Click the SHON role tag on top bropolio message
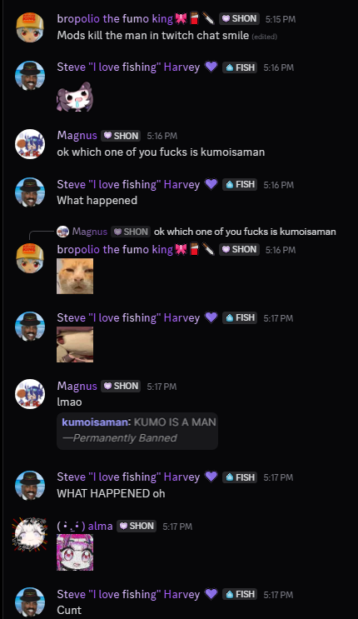The image size is (358, 619). coord(239,18)
